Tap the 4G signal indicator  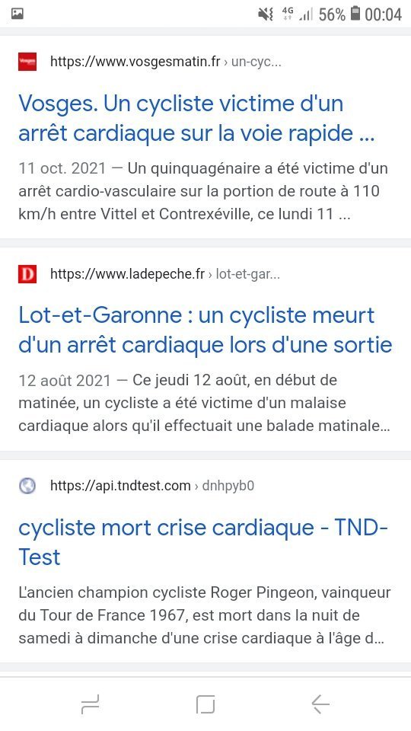pyautogui.click(x=288, y=14)
